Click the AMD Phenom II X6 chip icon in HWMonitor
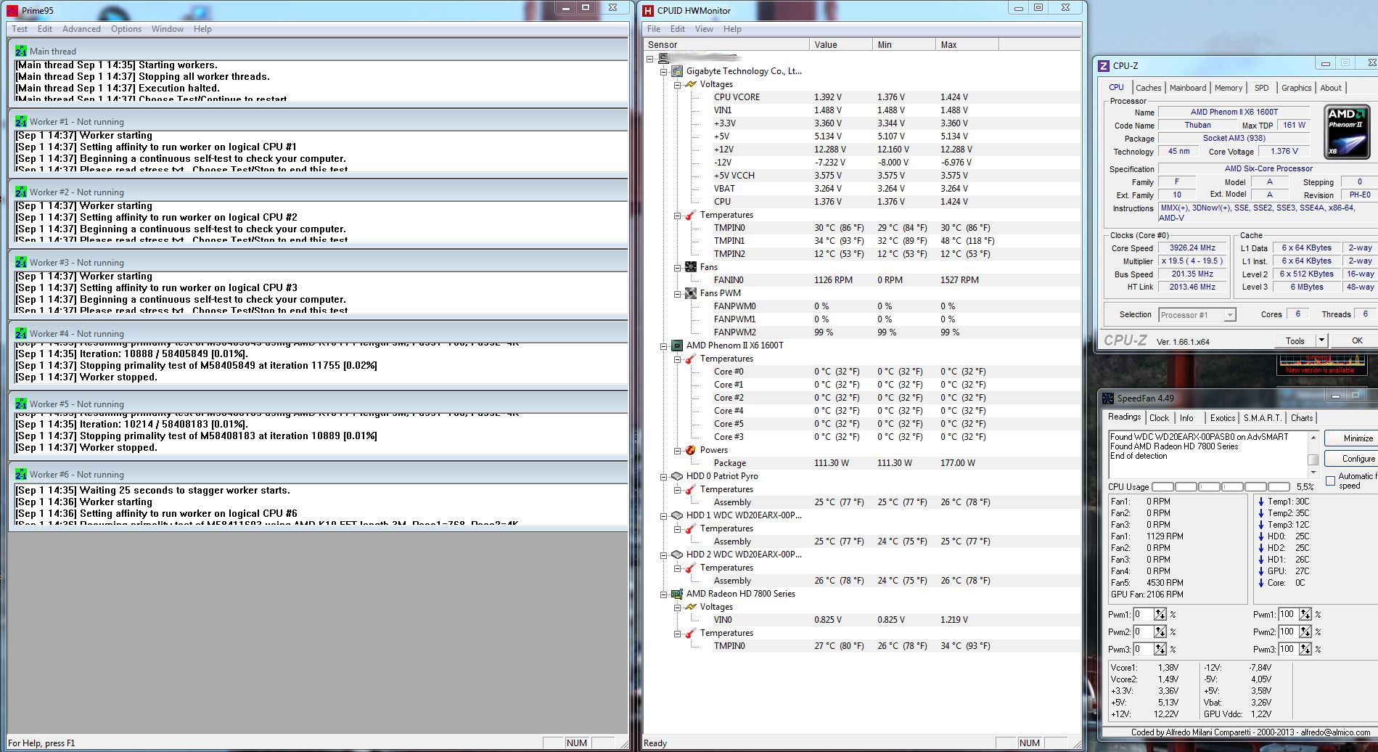1378x752 pixels. click(677, 346)
